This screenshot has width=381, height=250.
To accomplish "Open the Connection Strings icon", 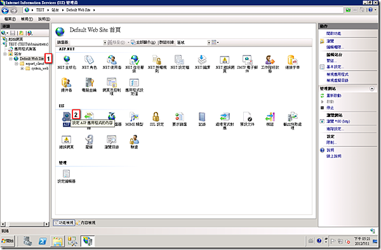I will pos(292,60).
